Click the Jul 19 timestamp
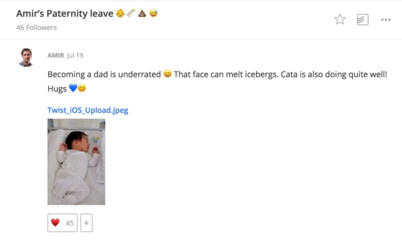Image resolution: width=402 pixels, height=240 pixels. pyautogui.click(x=75, y=55)
